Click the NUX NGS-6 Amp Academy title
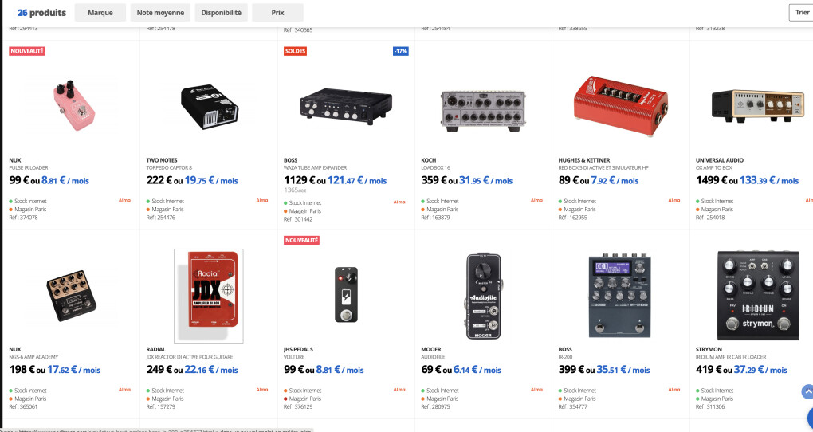The height and width of the screenshot is (432, 813). click(33, 357)
